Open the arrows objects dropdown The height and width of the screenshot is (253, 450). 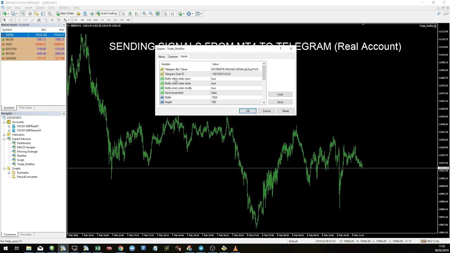pyautogui.click(x=66, y=20)
